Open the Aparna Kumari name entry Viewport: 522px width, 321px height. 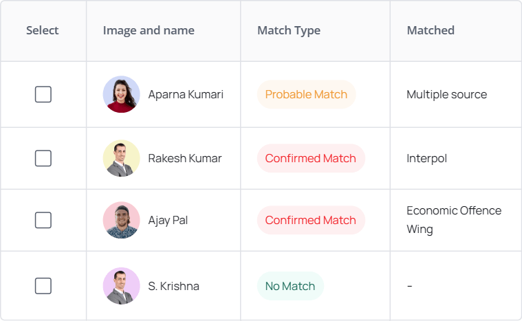(186, 94)
